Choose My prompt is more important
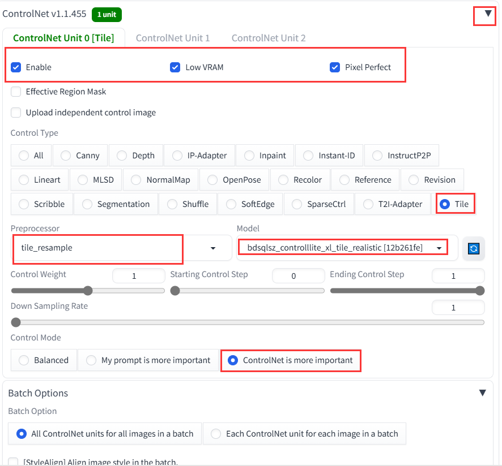This screenshot has height=466, width=502. 148,360
